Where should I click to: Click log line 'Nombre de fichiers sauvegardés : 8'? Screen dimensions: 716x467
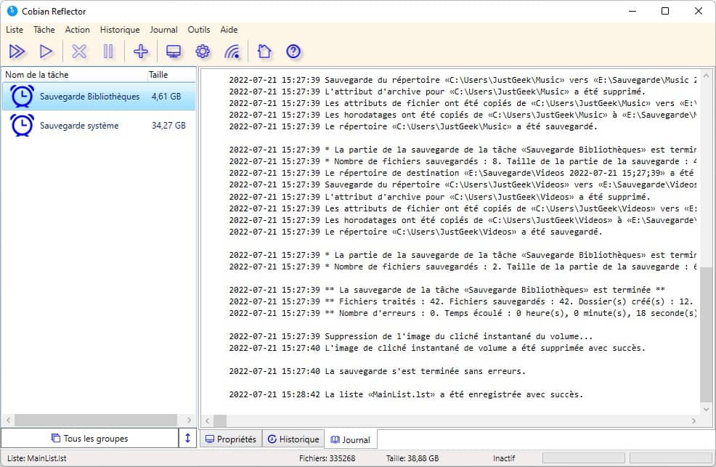coord(462,161)
